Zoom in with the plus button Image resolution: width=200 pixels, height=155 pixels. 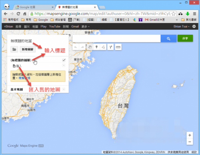190,135
